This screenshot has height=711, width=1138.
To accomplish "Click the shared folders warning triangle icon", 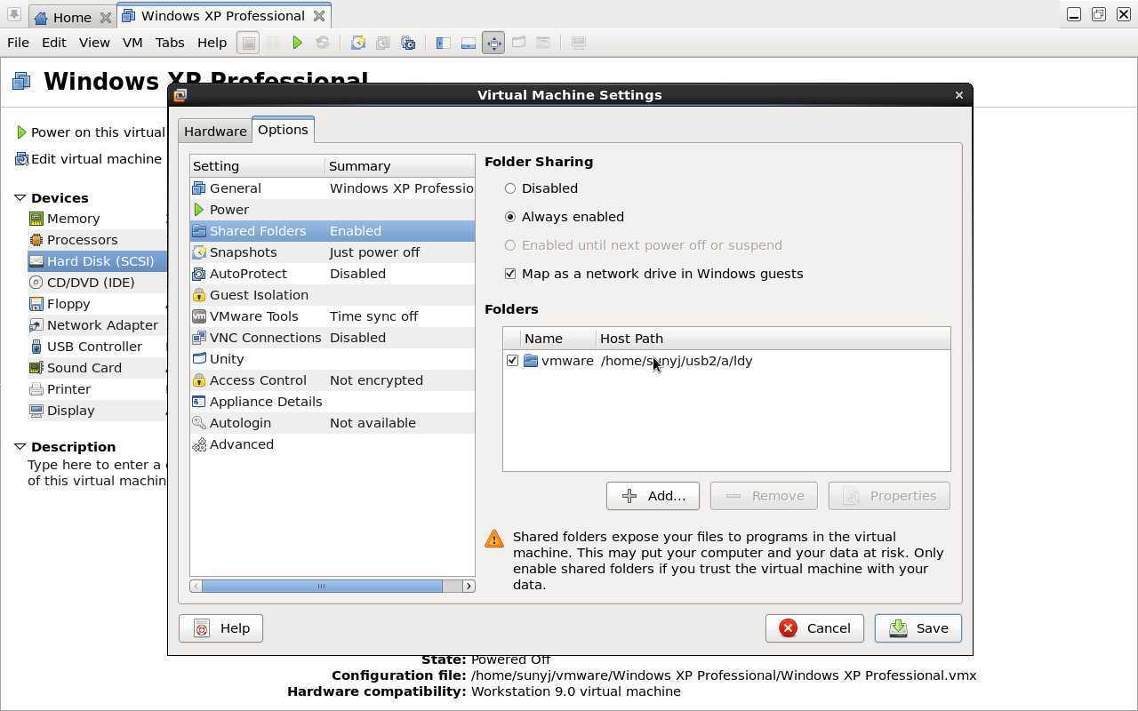I will 494,539.
